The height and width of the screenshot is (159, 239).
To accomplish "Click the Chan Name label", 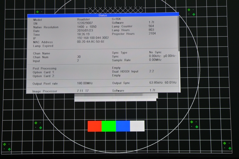I will 42,54.
